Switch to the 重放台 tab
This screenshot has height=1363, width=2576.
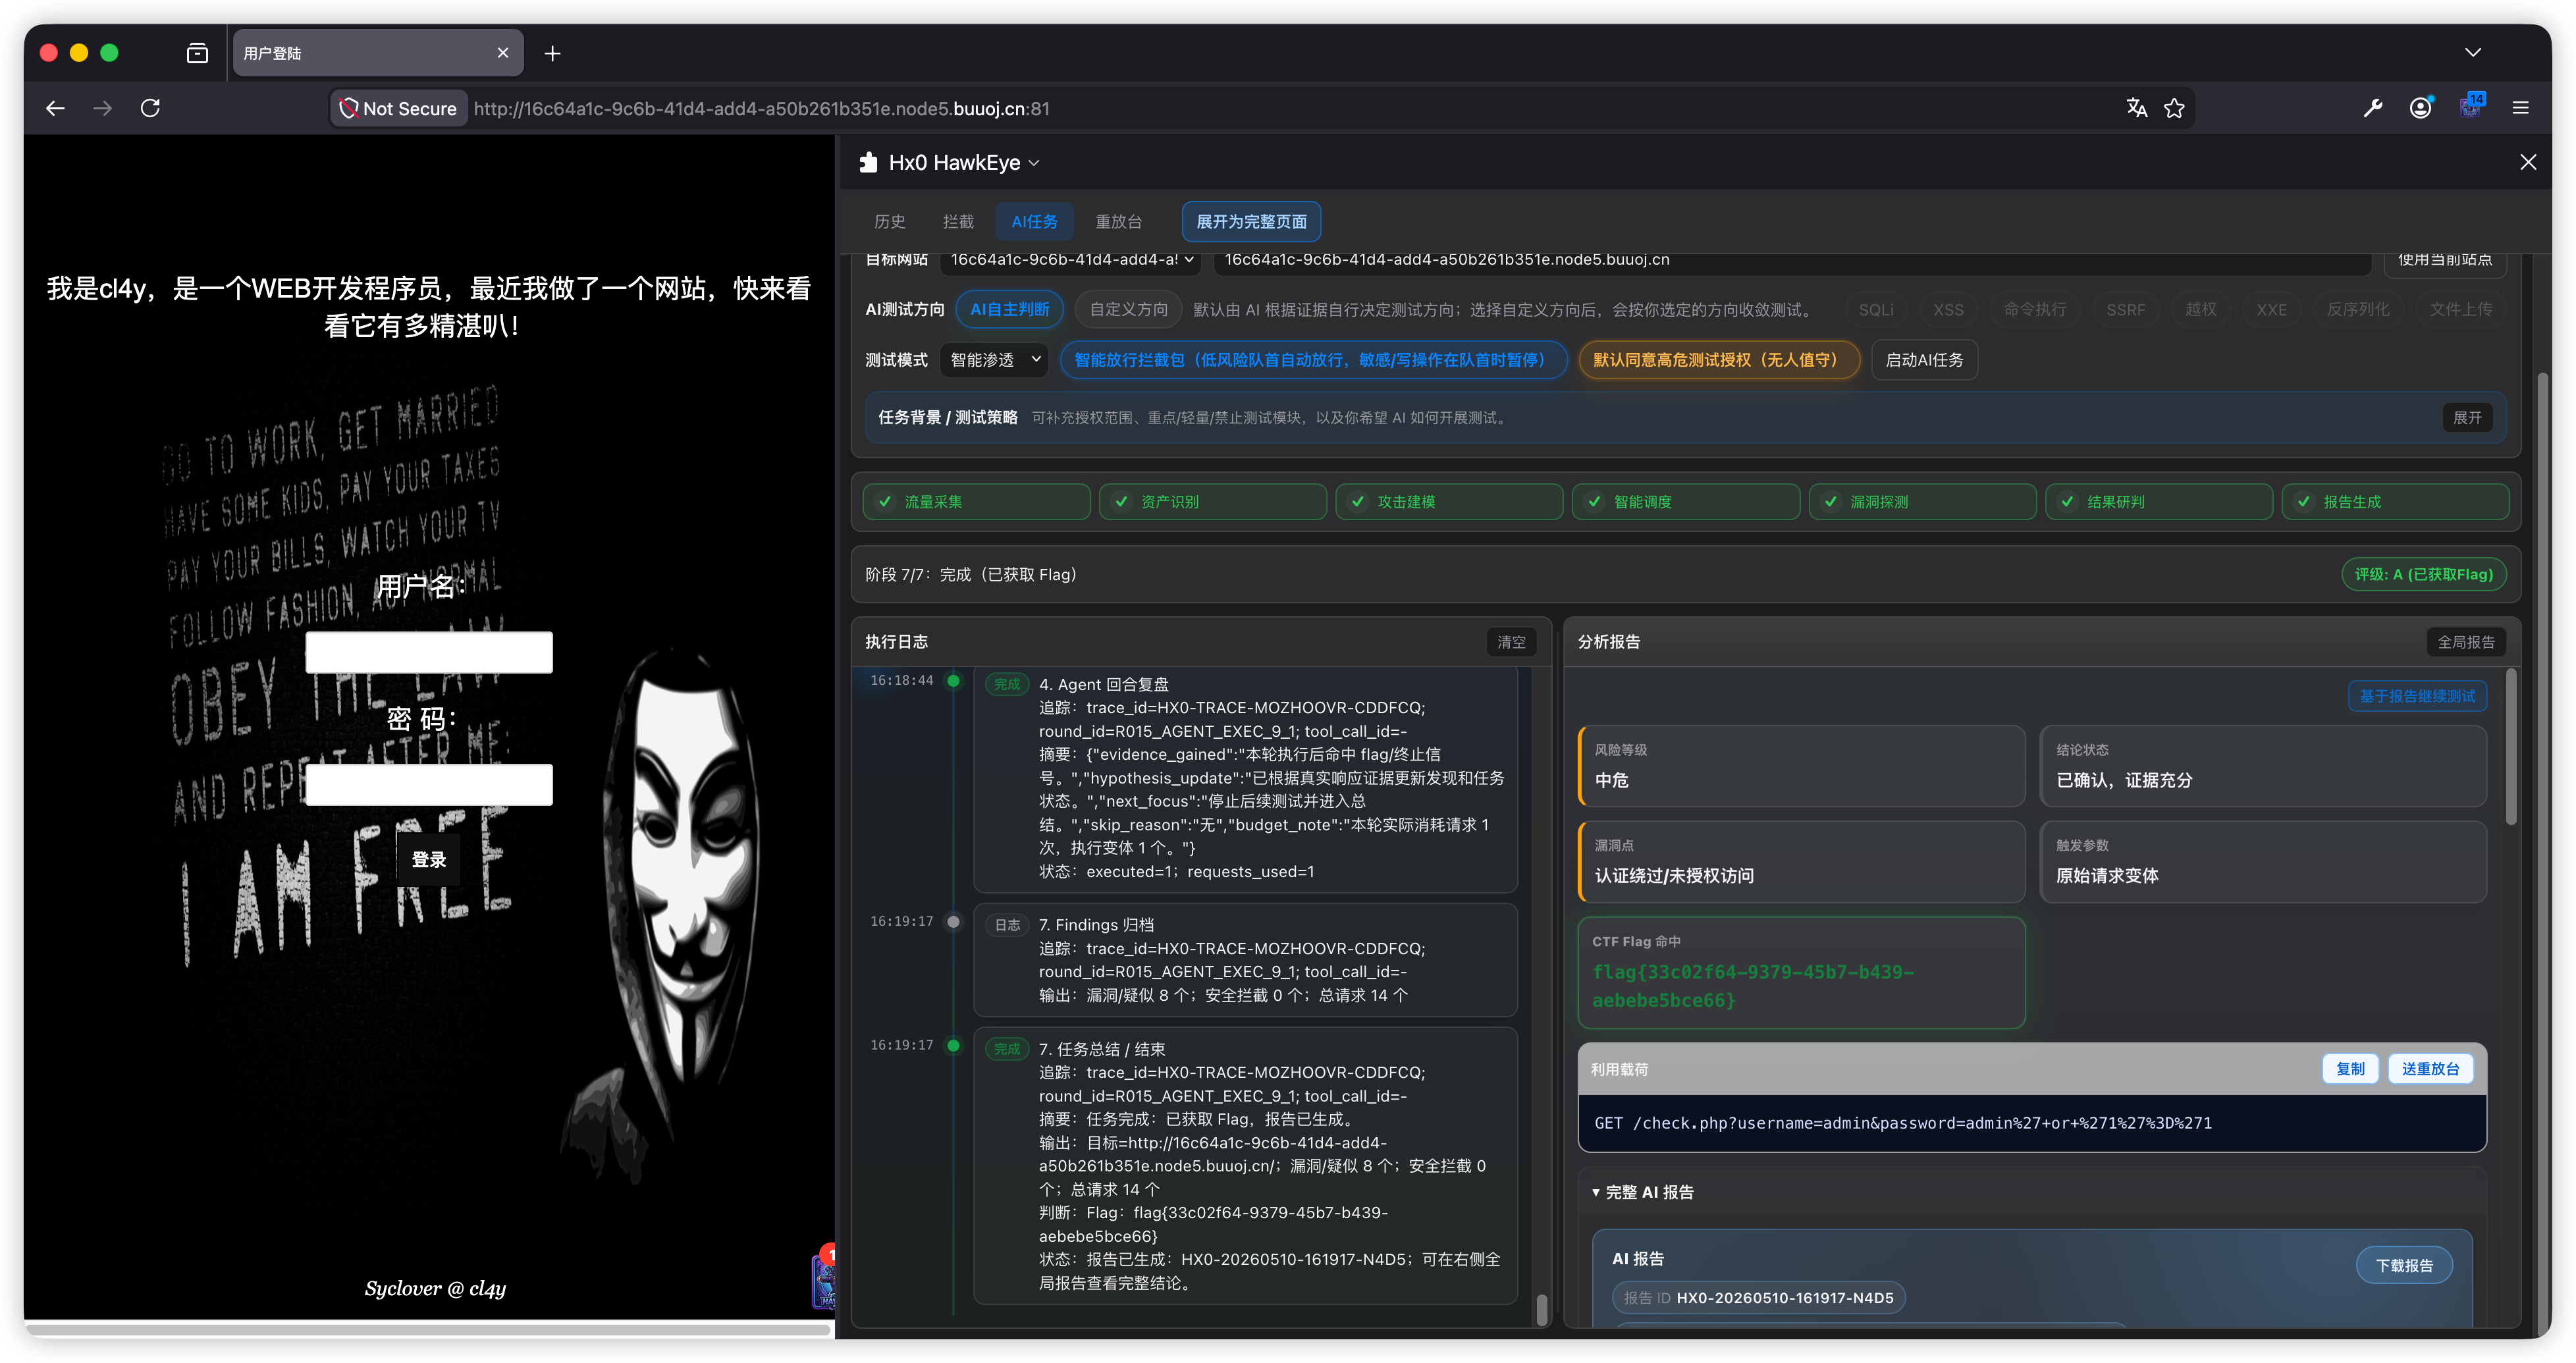click(x=1118, y=222)
